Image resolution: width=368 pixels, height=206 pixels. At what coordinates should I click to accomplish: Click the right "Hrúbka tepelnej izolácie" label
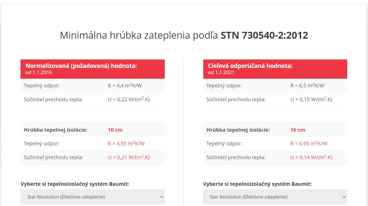pyautogui.click(x=238, y=130)
